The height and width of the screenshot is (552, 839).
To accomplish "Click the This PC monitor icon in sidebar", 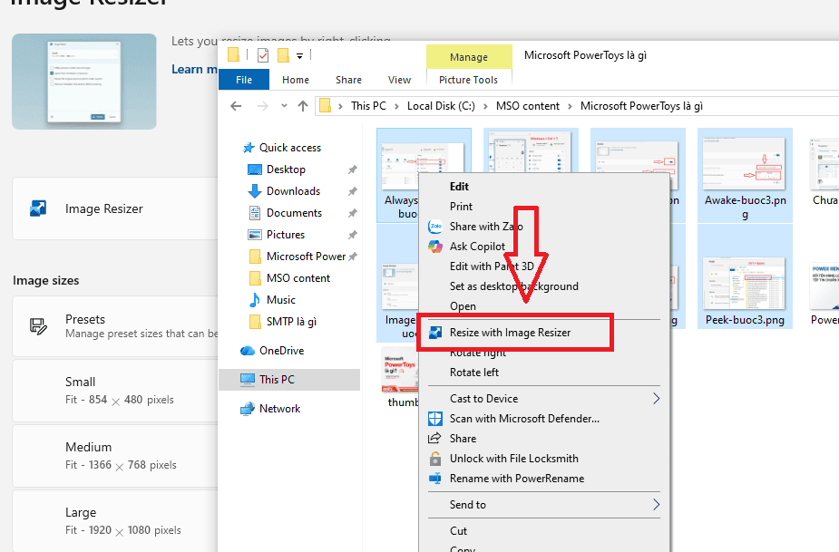I will pyautogui.click(x=248, y=379).
